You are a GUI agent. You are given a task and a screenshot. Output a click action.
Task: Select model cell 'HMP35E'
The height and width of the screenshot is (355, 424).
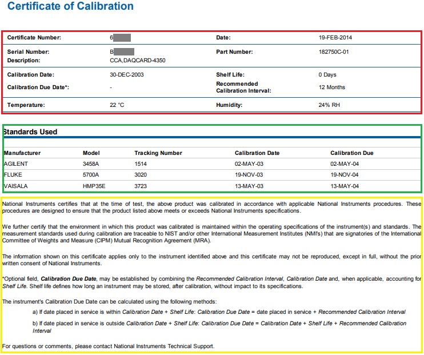(x=94, y=186)
